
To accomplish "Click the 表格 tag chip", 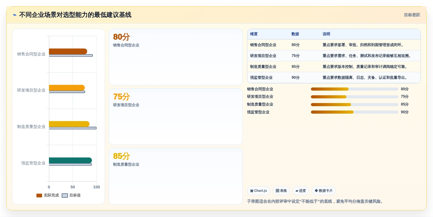I will coord(281,191).
